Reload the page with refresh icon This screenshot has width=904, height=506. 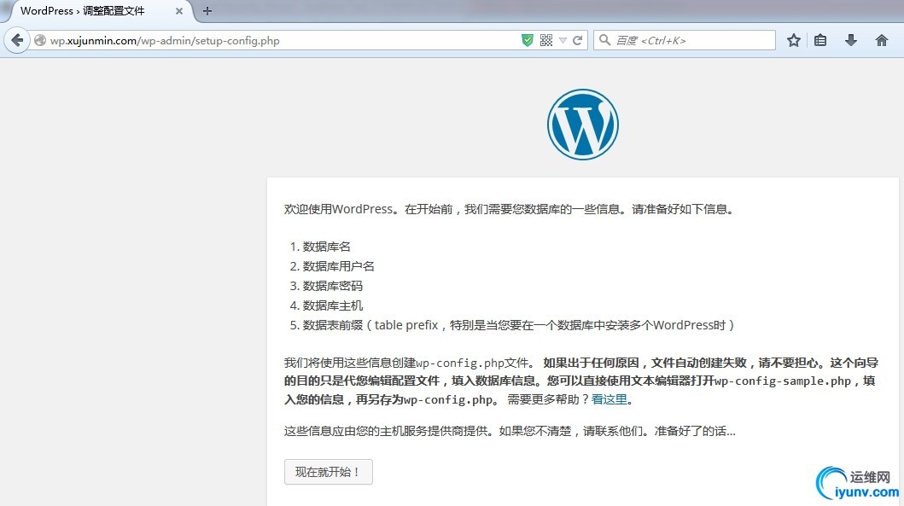pos(577,40)
